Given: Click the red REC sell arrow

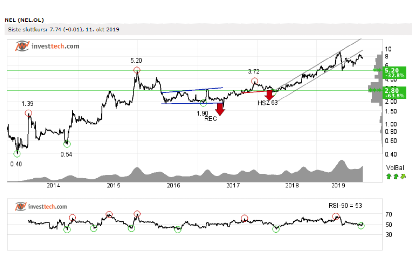Looking at the screenshot, I should (x=221, y=109).
